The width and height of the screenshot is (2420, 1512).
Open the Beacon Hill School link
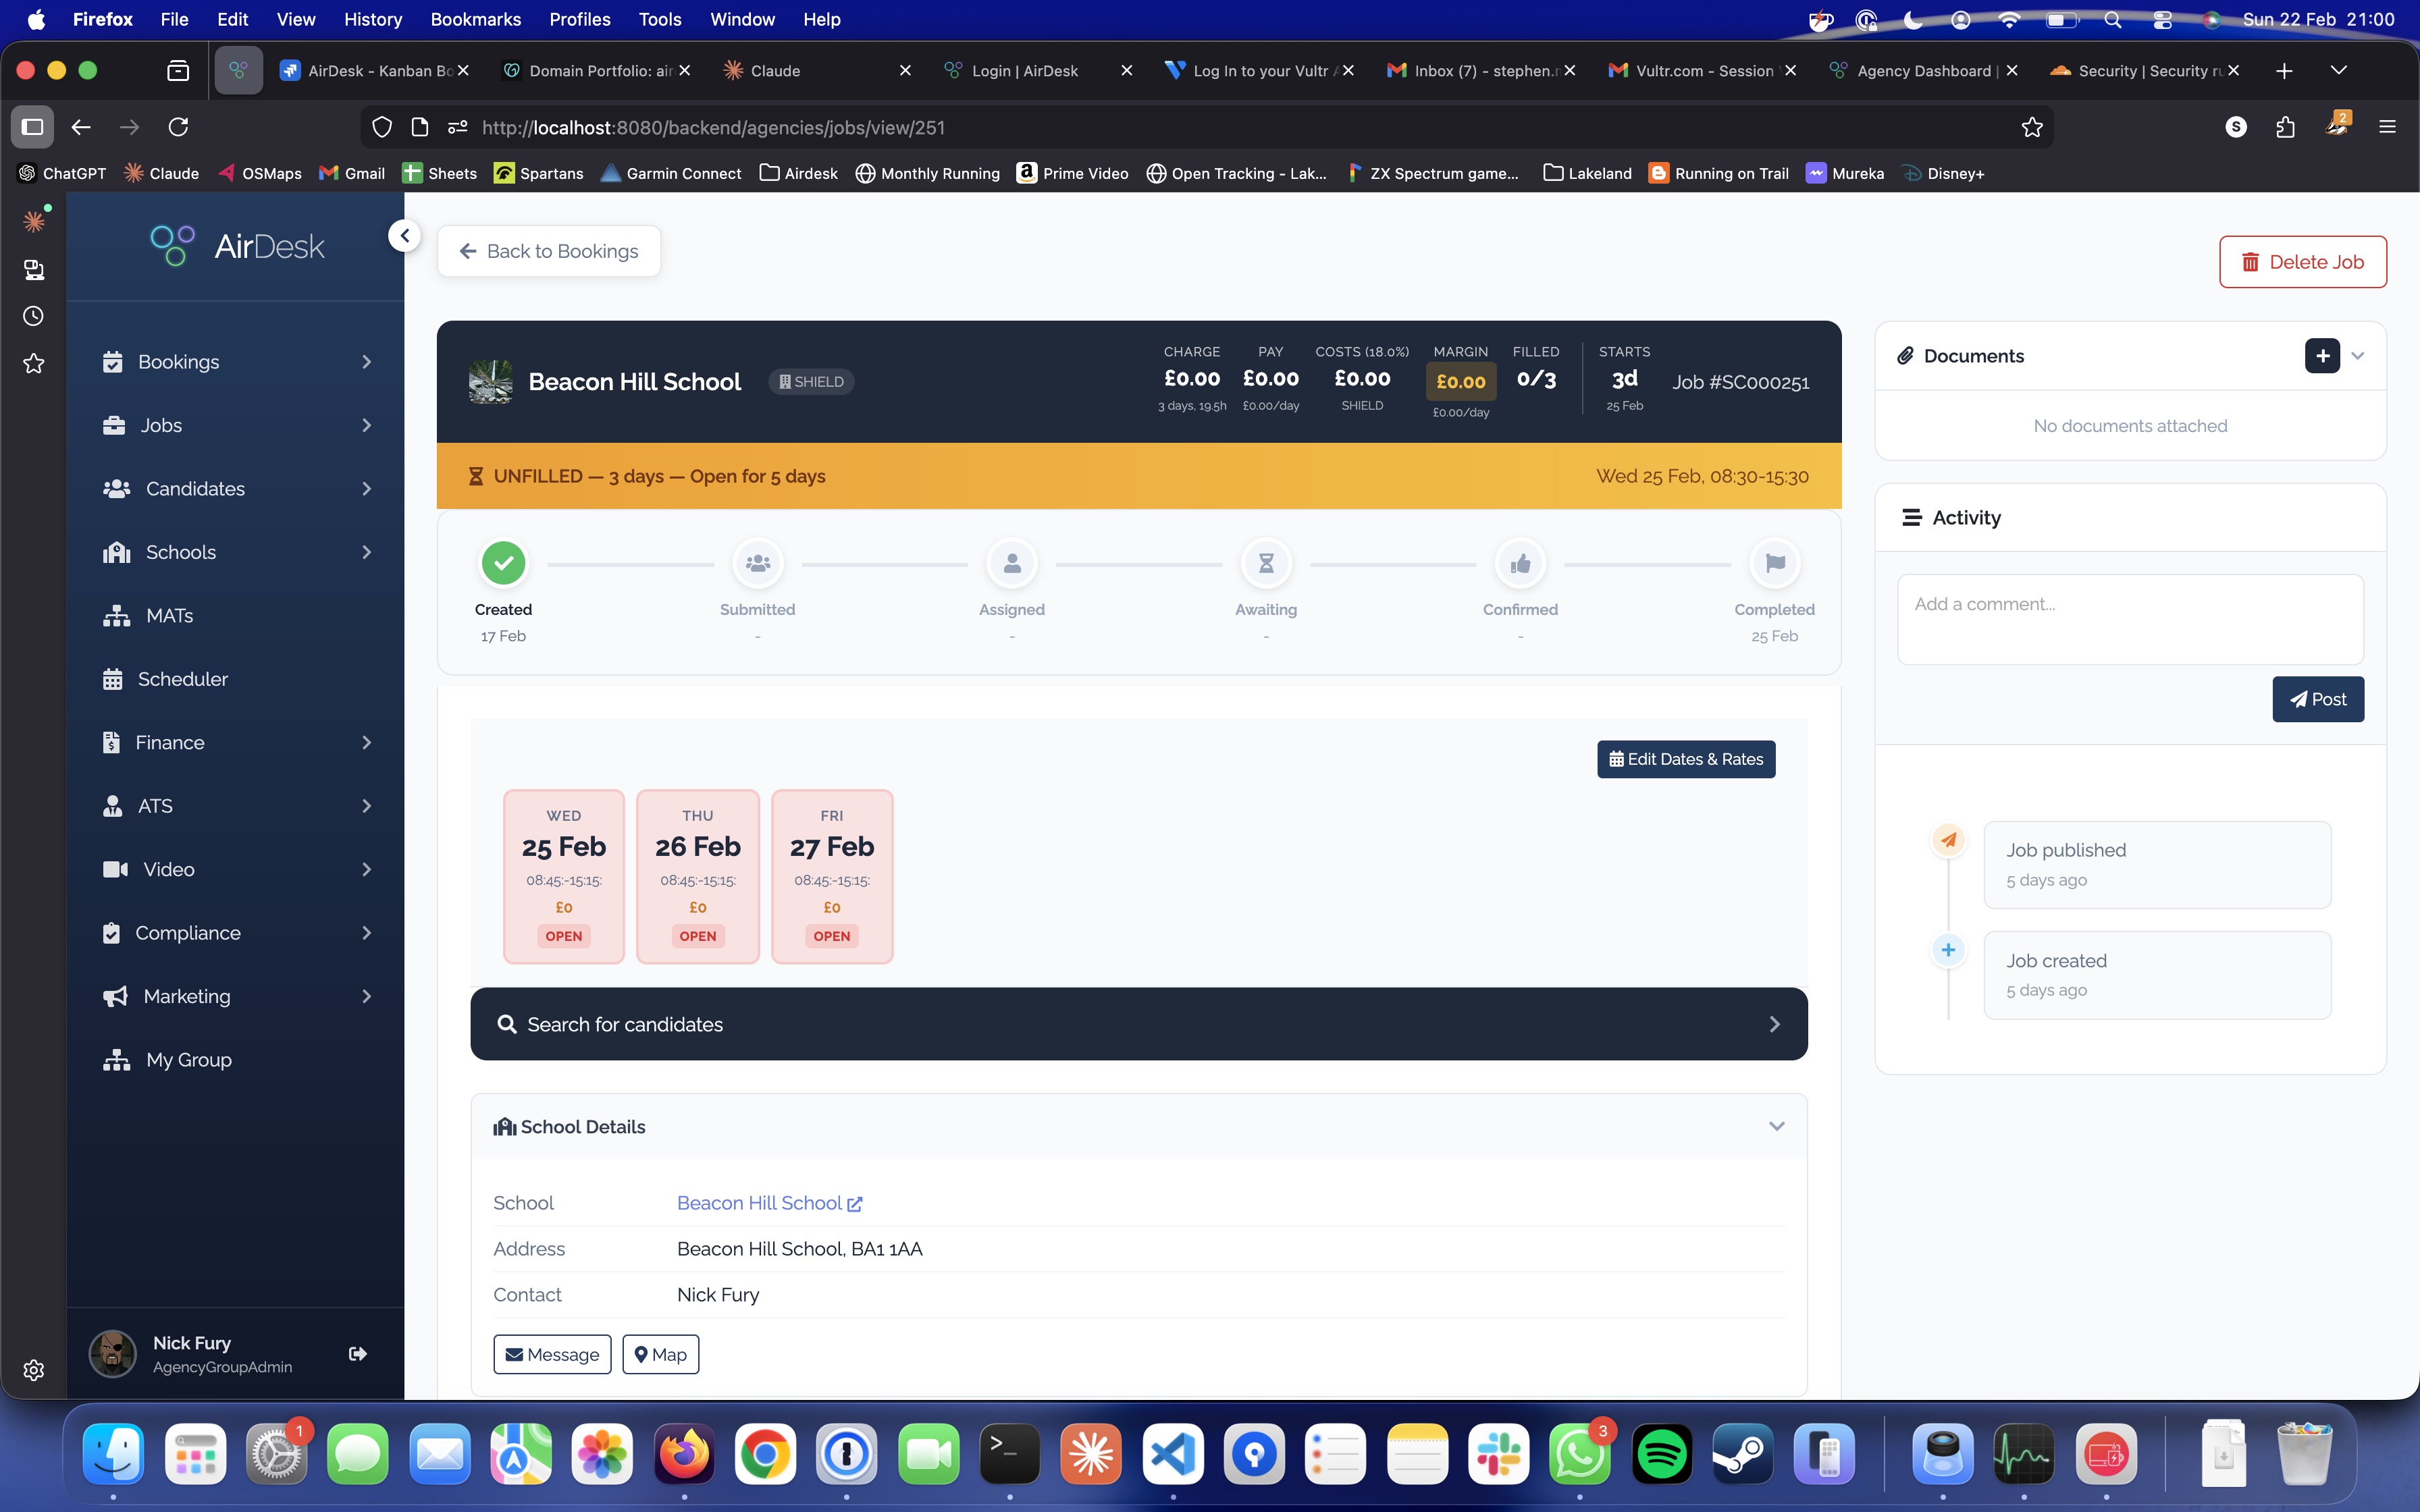pyautogui.click(x=760, y=1203)
